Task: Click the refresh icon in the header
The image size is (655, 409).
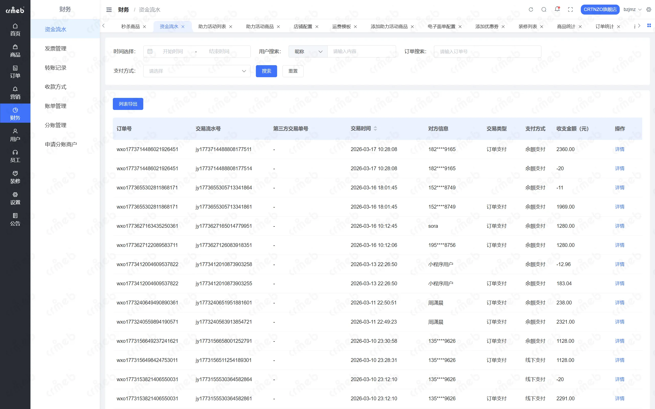Action: pyautogui.click(x=531, y=9)
